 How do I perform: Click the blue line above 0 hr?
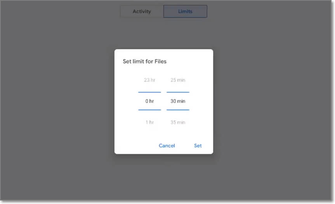click(149, 92)
